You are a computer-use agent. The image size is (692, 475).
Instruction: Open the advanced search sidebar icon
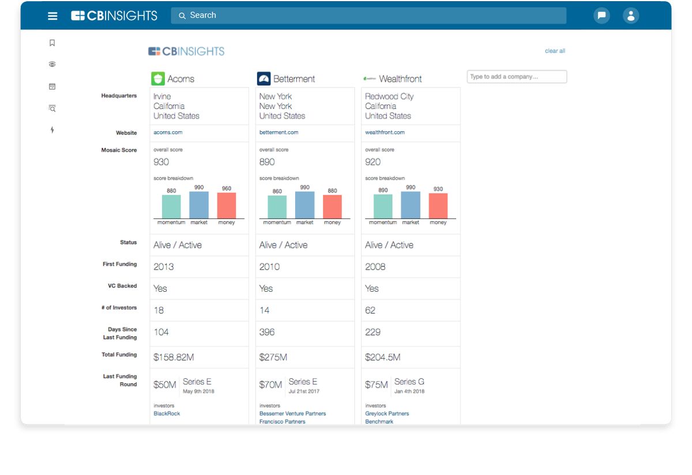[52, 108]
